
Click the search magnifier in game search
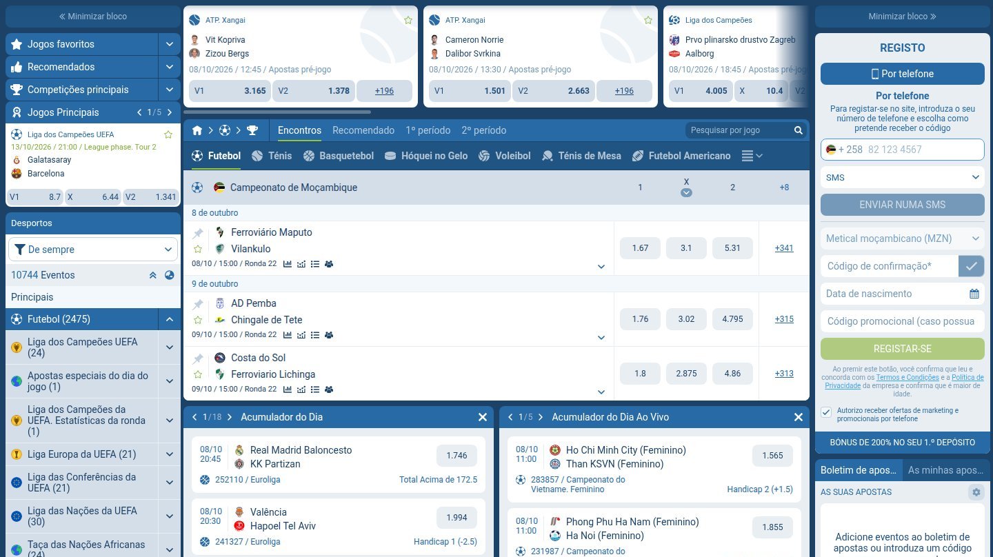[799, 130]
